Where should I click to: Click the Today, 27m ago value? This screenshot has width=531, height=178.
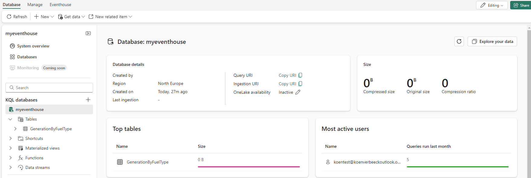pos(172,92)
